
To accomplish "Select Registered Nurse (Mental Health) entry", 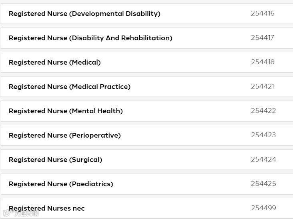I will coord(66,111).
